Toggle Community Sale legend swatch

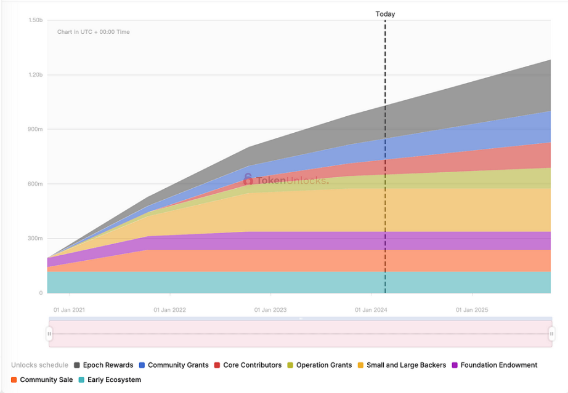[14, 379]
